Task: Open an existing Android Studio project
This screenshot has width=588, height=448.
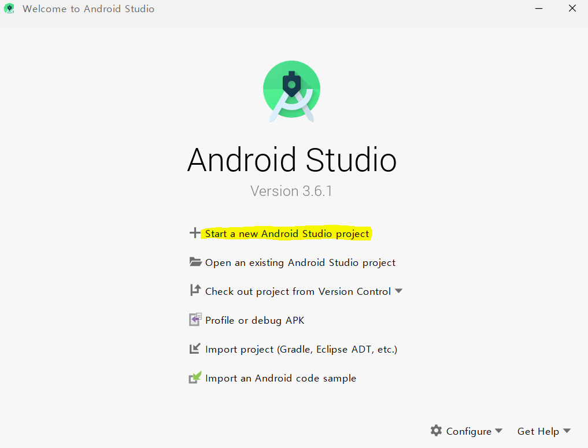Action: tap(300, 262)
